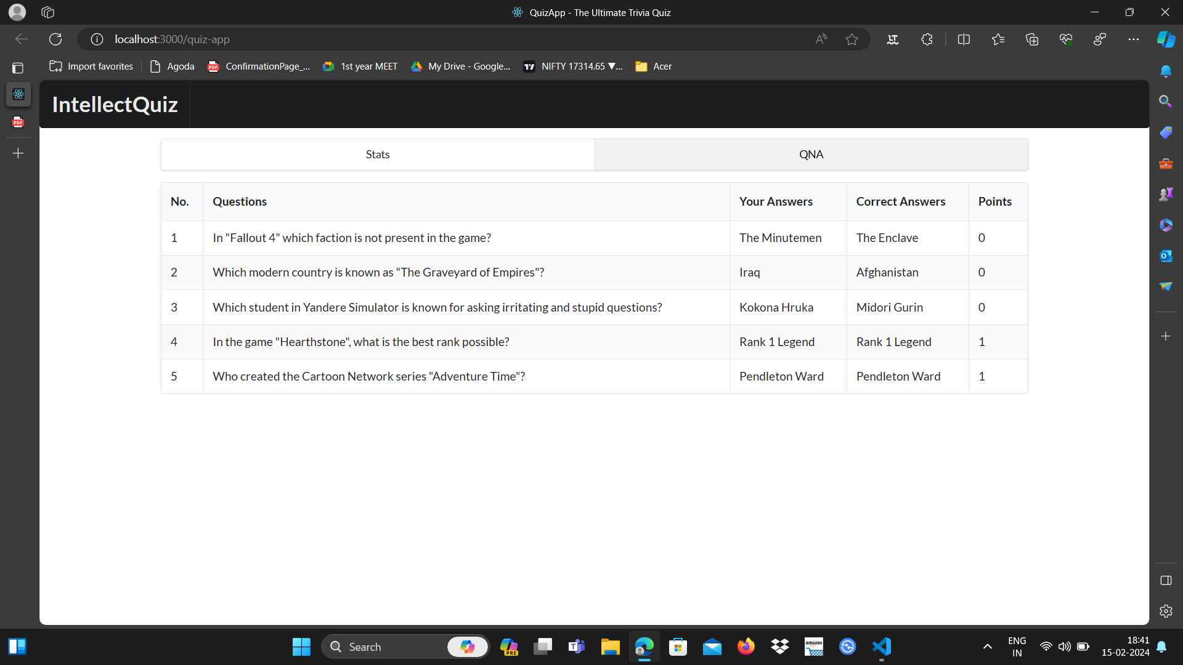Switch to the QNA tab
This screenshot has height=665, width=1183.
pyautogui.click(x=811, y=155)
